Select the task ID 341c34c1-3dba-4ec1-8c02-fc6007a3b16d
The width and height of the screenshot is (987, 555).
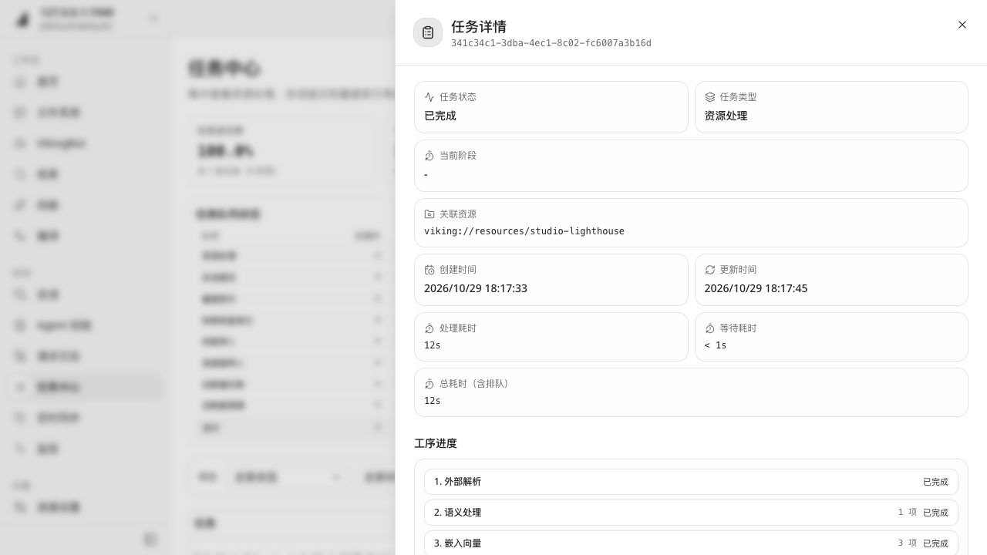pyautogui.click(x=551, y=43)
